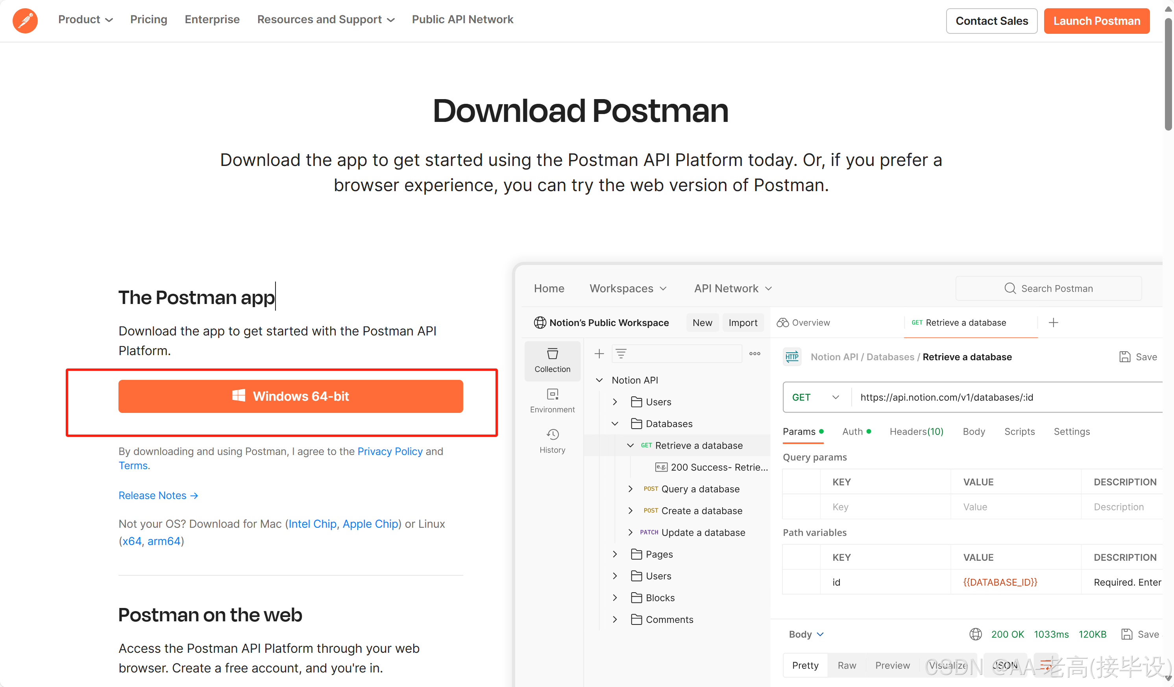Open cookies via the globe icon
Viewport: 1174px width, 687px height.
(975, 634)
